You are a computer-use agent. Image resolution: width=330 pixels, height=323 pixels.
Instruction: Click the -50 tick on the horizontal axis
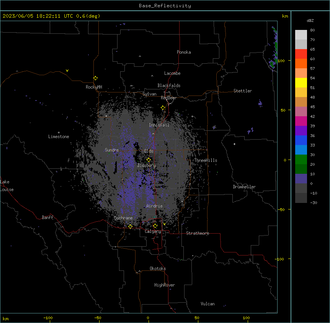[x=98, y=318]
